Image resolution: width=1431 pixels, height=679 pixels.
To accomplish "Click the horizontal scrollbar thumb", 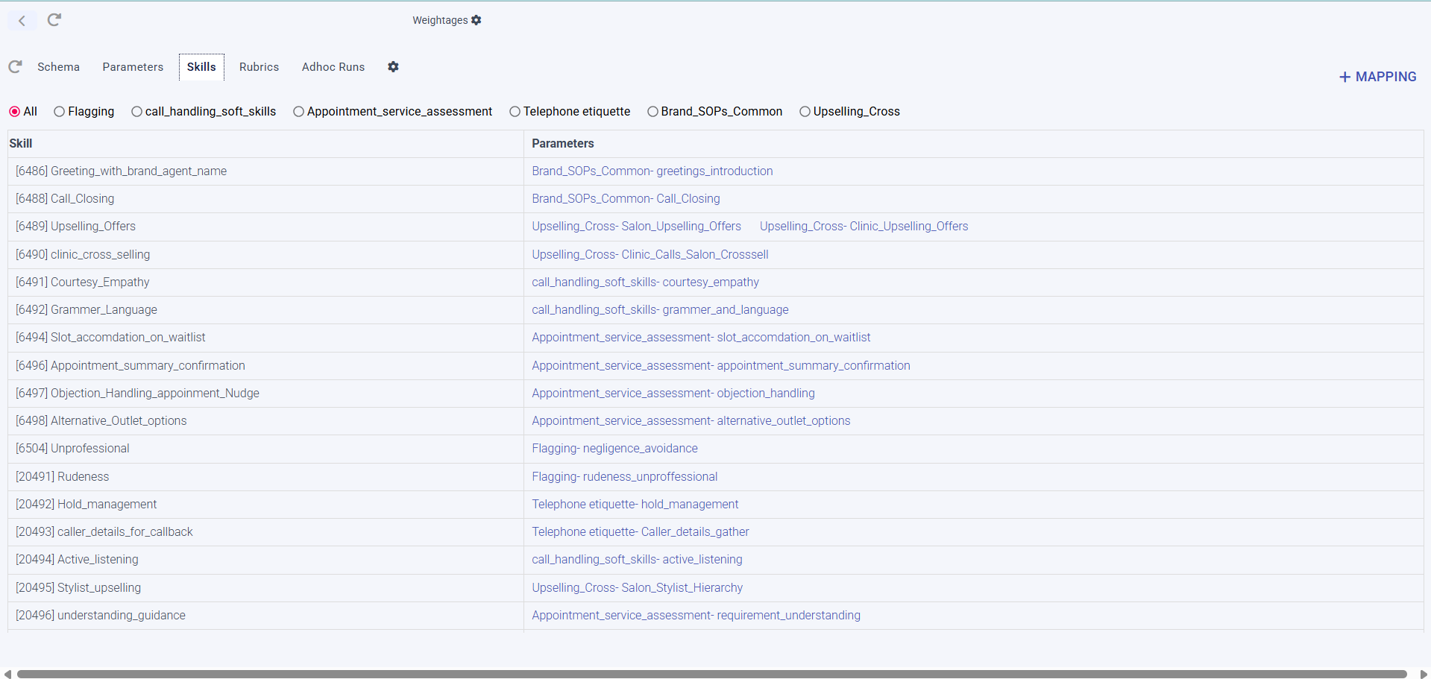I will point(711,674).
